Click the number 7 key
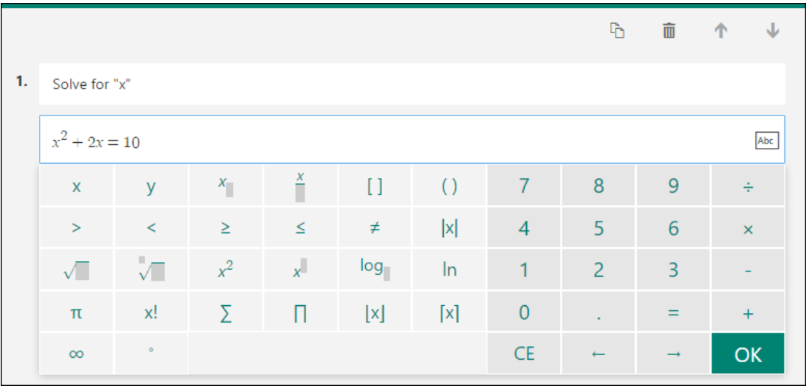Screen dimensions: 809x391 tap(524, 185)
